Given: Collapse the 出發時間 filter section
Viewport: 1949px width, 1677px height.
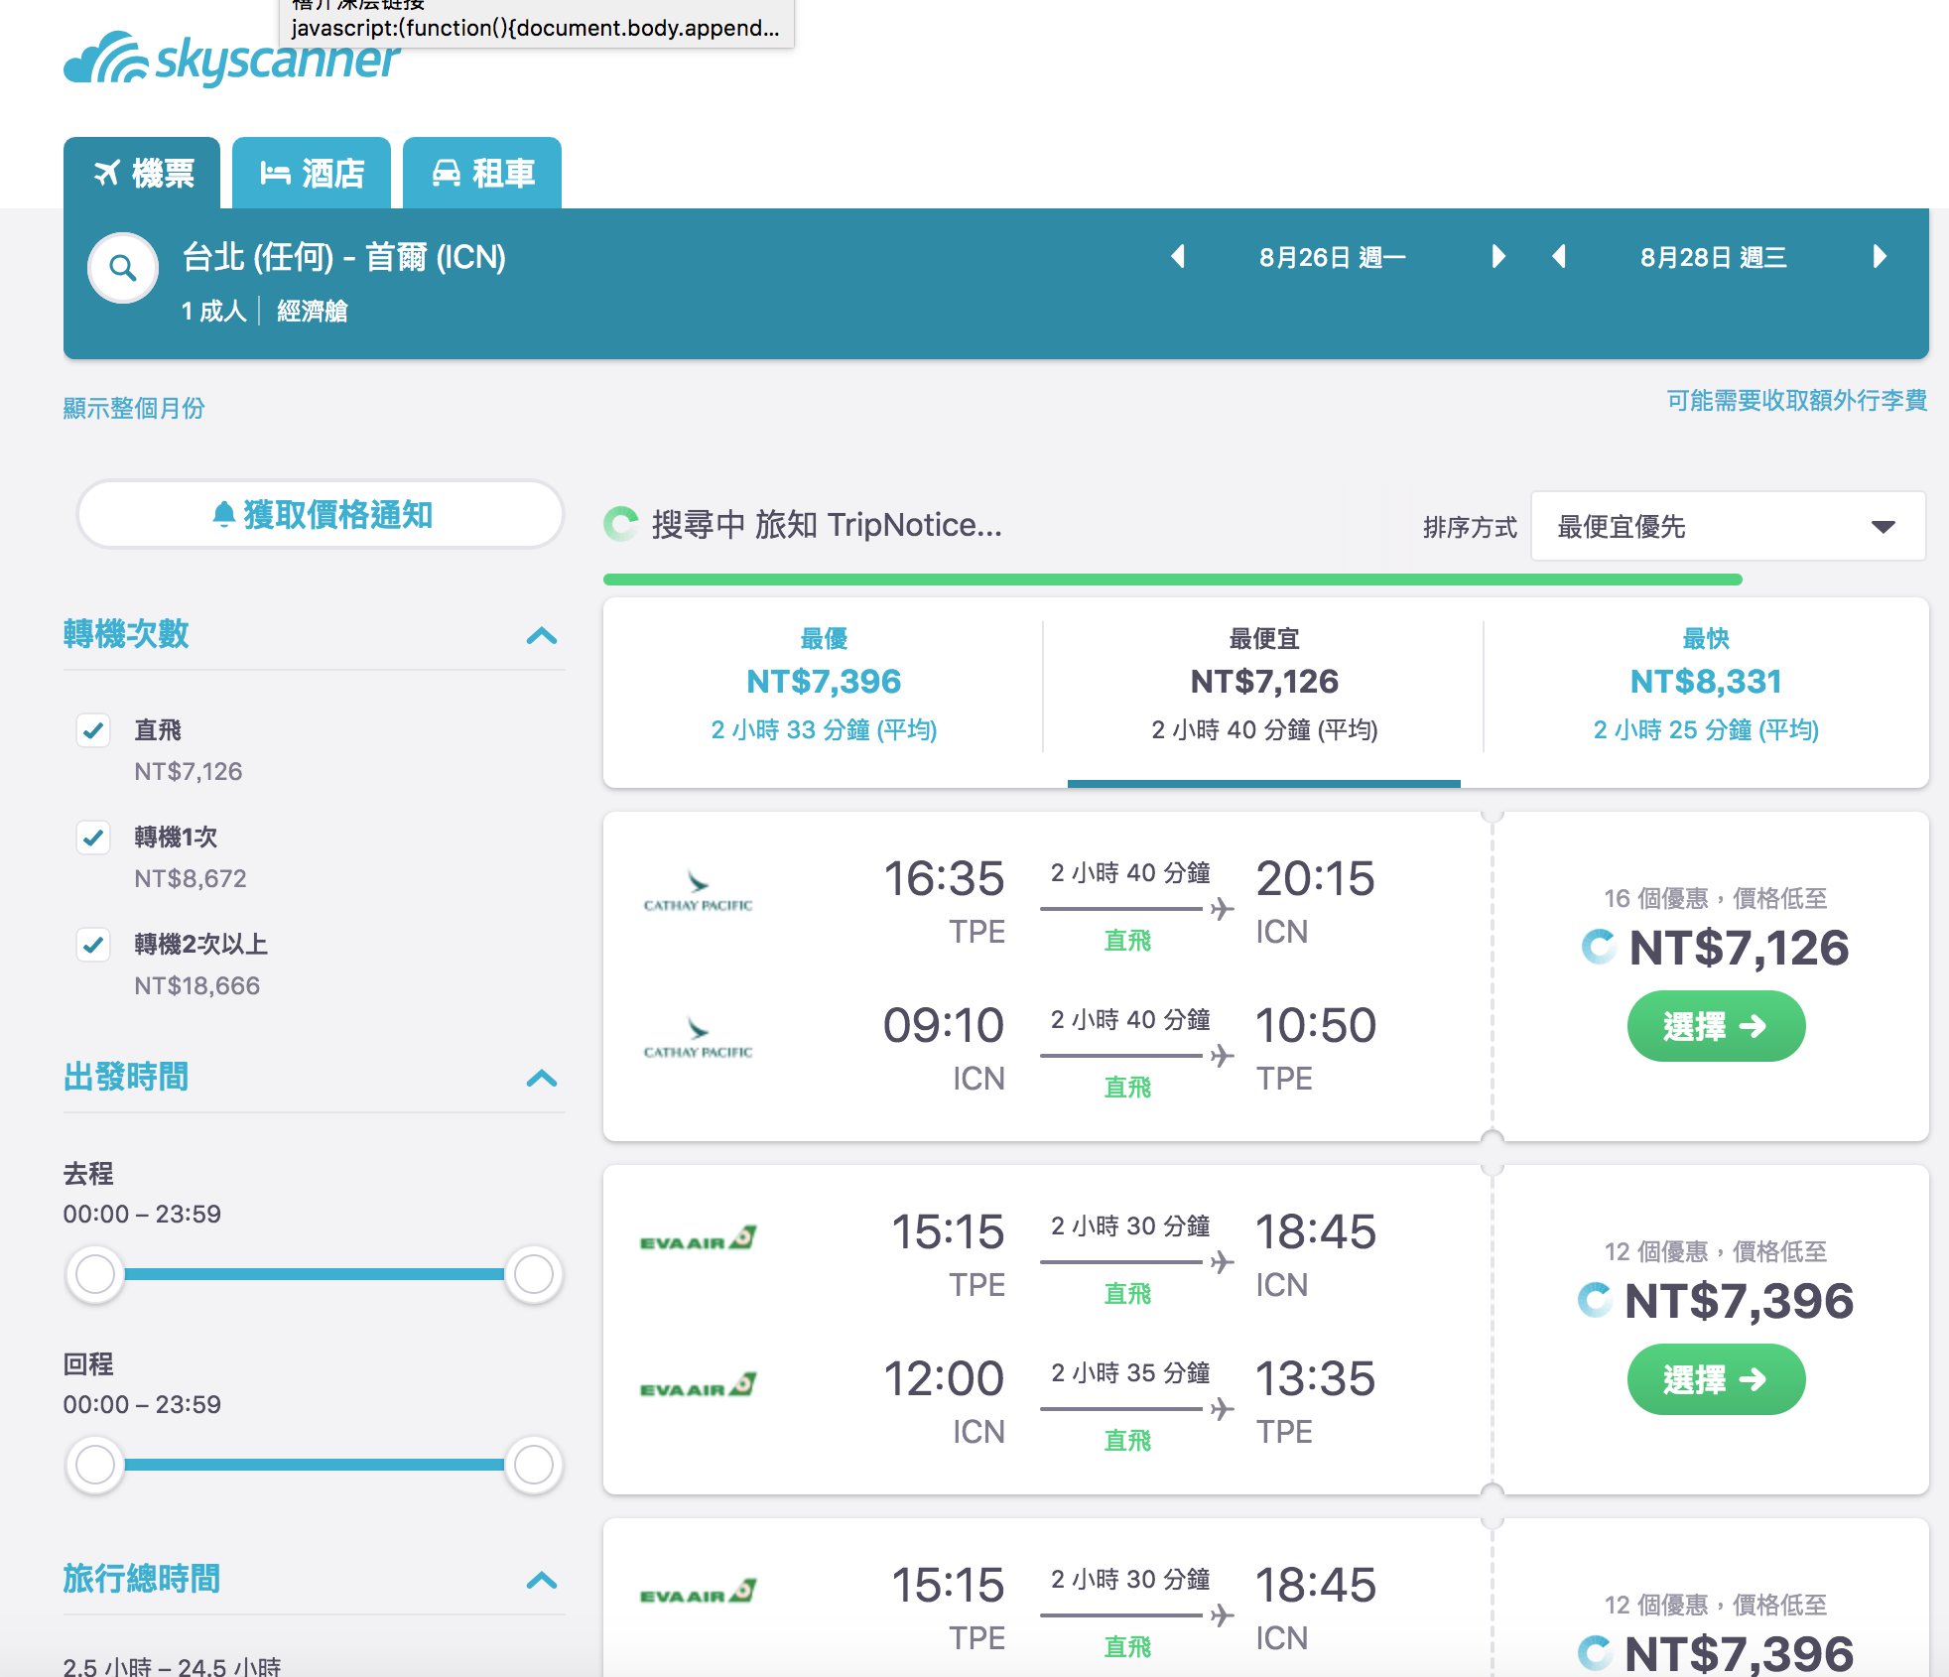Looking at the screenshot, I should pyautogui.click(x=542, y=1078).
